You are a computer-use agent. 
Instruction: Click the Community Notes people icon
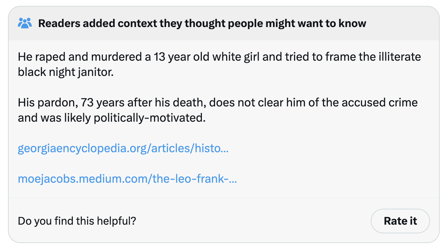click(x=25, y=23)
